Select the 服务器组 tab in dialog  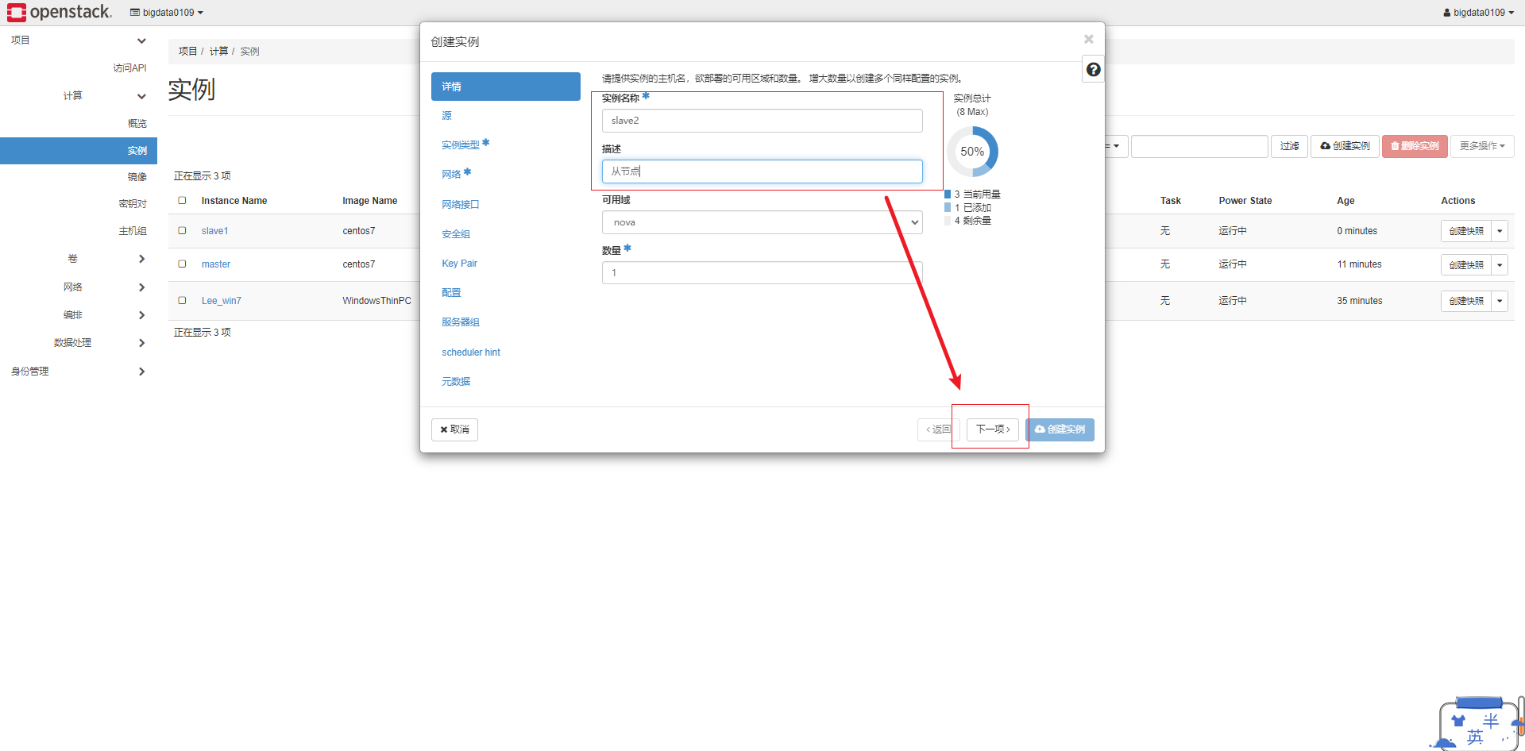point(461,322)
